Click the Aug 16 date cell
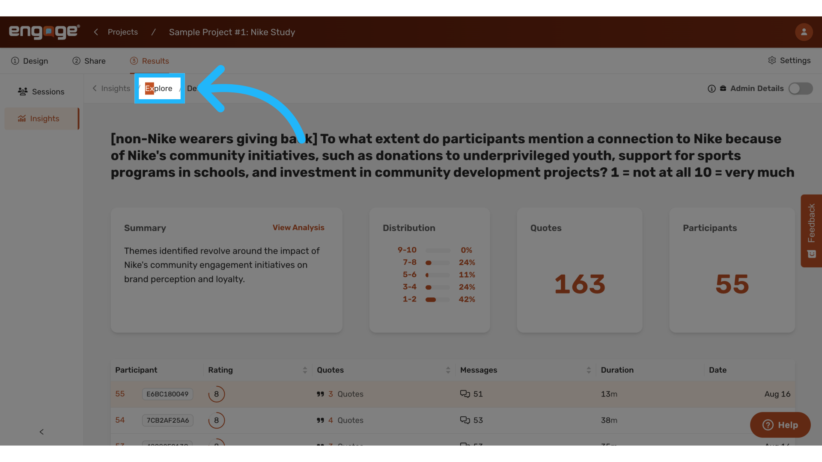Image resolution: width=822 pixels, height=462 pixels. (x=777, y=394)
